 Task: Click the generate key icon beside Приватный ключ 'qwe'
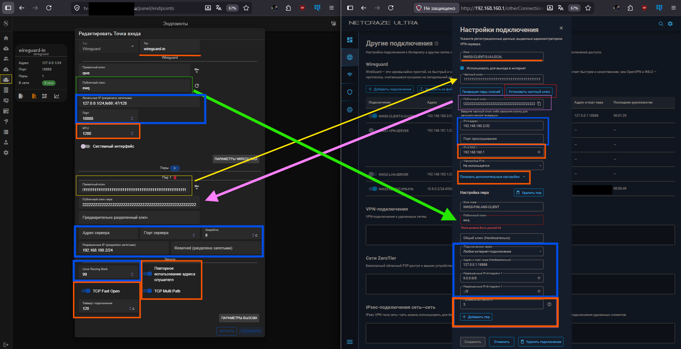click(197, 70)
